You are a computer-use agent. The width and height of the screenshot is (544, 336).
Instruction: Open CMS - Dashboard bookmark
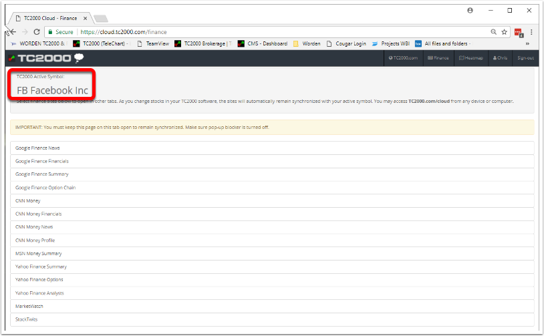(x=263, y=43)
